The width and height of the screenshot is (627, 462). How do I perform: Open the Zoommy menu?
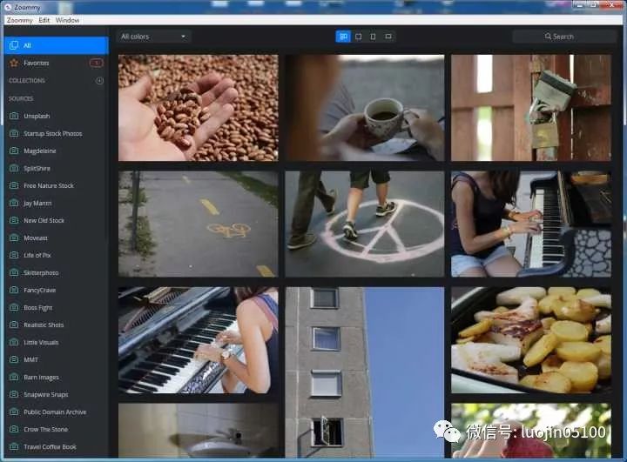19,20
